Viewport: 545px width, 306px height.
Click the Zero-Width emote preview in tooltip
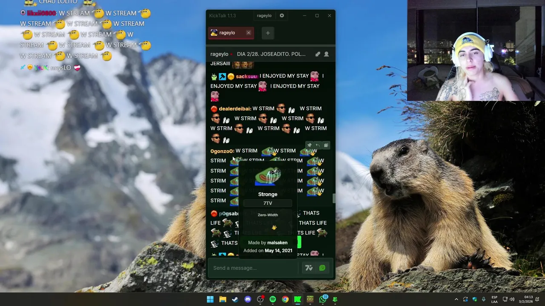[x=274, y=227]
